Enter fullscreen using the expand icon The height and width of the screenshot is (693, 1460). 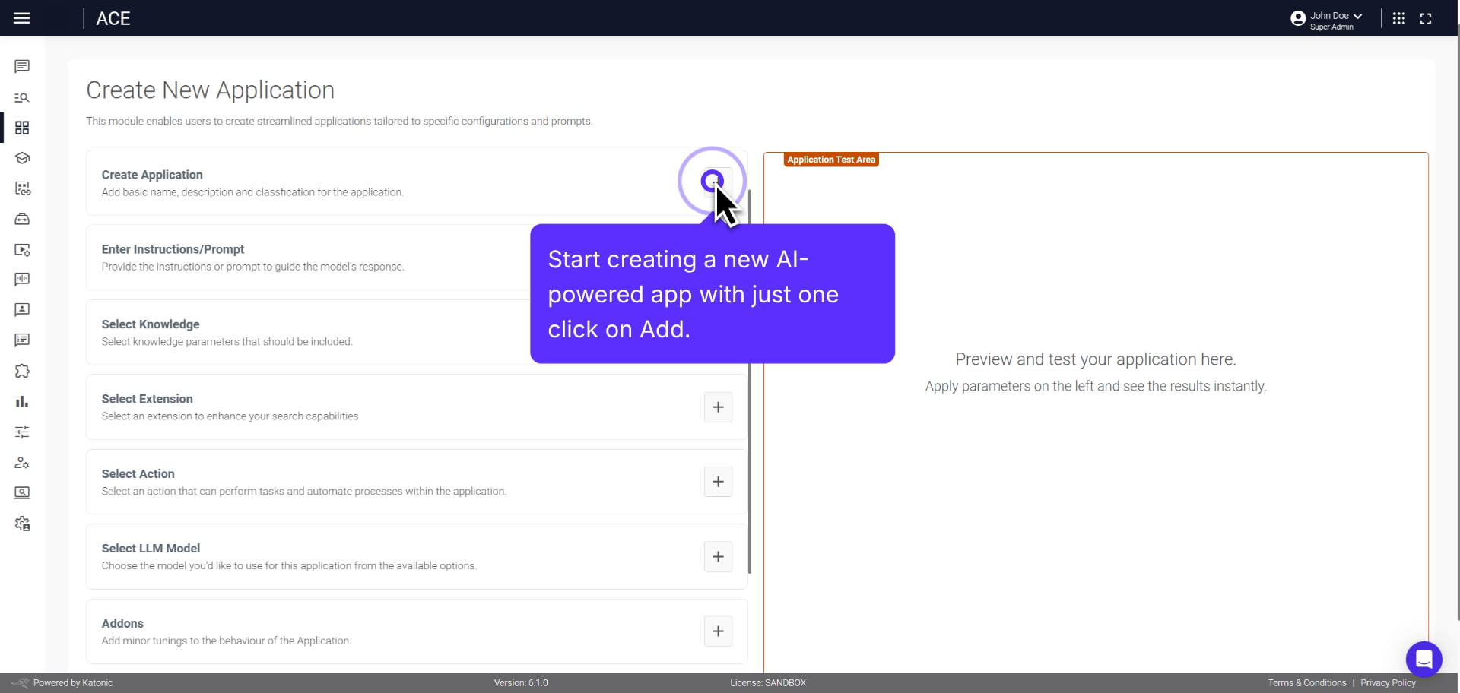coord(1427,18)
